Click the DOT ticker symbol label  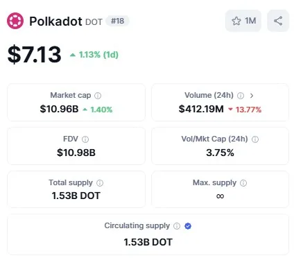tap(94, 22)
